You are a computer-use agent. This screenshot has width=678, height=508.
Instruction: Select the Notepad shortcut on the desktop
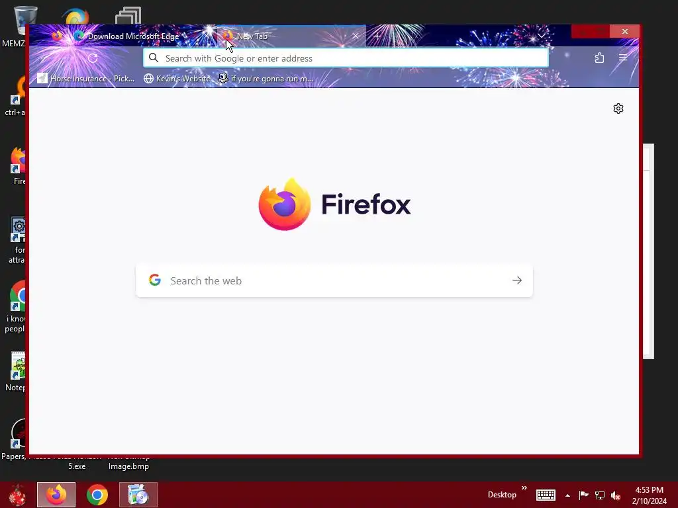tap(17, 372)
